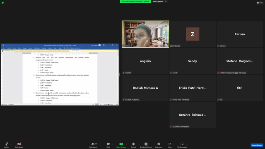Open the View Options dropdown
This screenshot has width=265, height=149.
coord(159,2)
